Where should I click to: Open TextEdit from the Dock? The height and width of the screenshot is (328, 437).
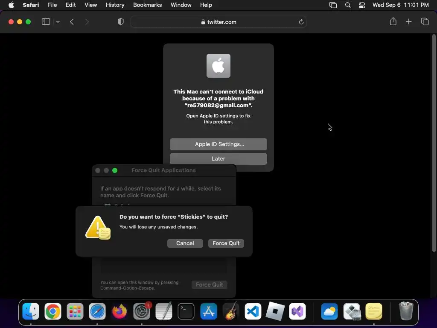tap(164, 311)
